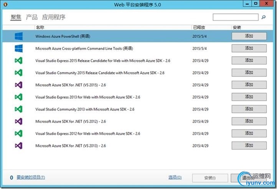Switch to the 产品 tab
This screenshot has height=189, width=277.
32,17
